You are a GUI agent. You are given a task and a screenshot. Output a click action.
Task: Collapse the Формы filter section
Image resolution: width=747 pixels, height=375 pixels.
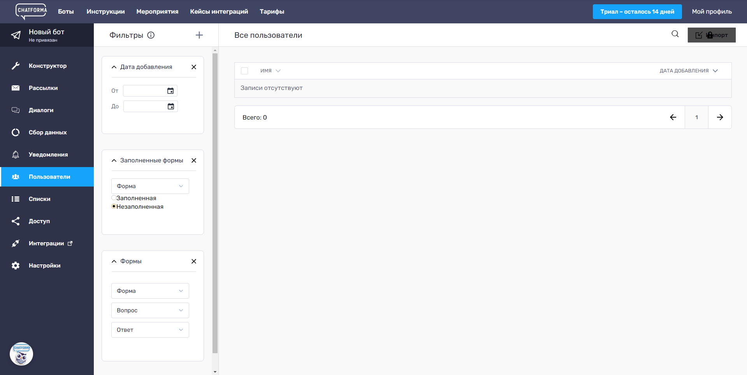click(x=114, y=261)
